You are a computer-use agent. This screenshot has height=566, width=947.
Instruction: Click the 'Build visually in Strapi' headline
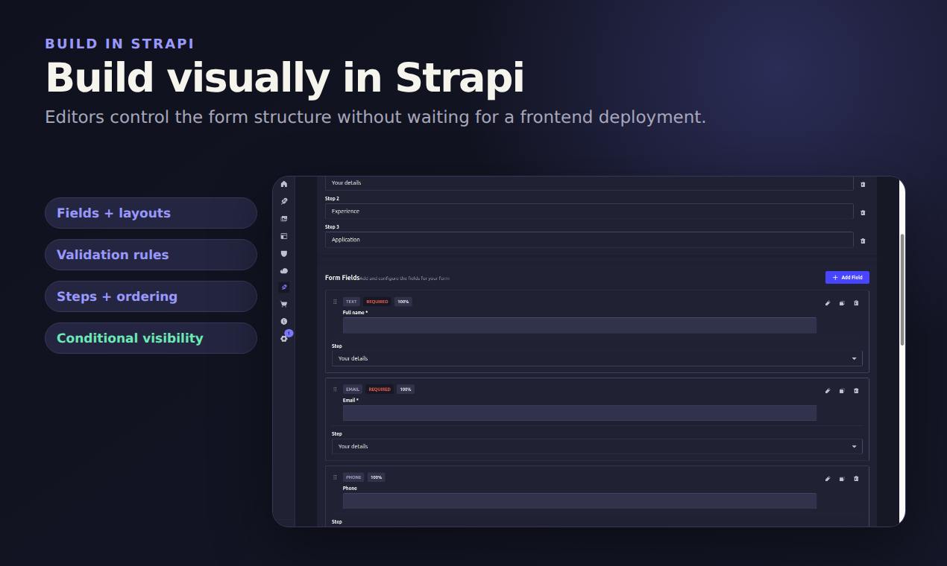285,77
